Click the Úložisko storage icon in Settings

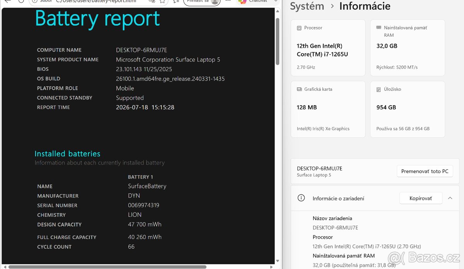379,89
